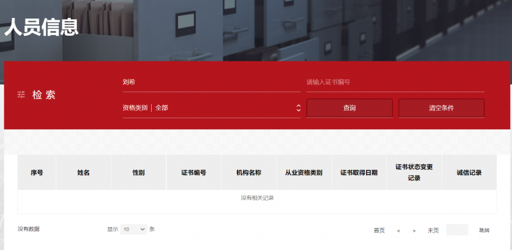Click the 证书编号 column header
Image resolution: width=512 pixels, height=250 pixels.
(x=194, y=173)
